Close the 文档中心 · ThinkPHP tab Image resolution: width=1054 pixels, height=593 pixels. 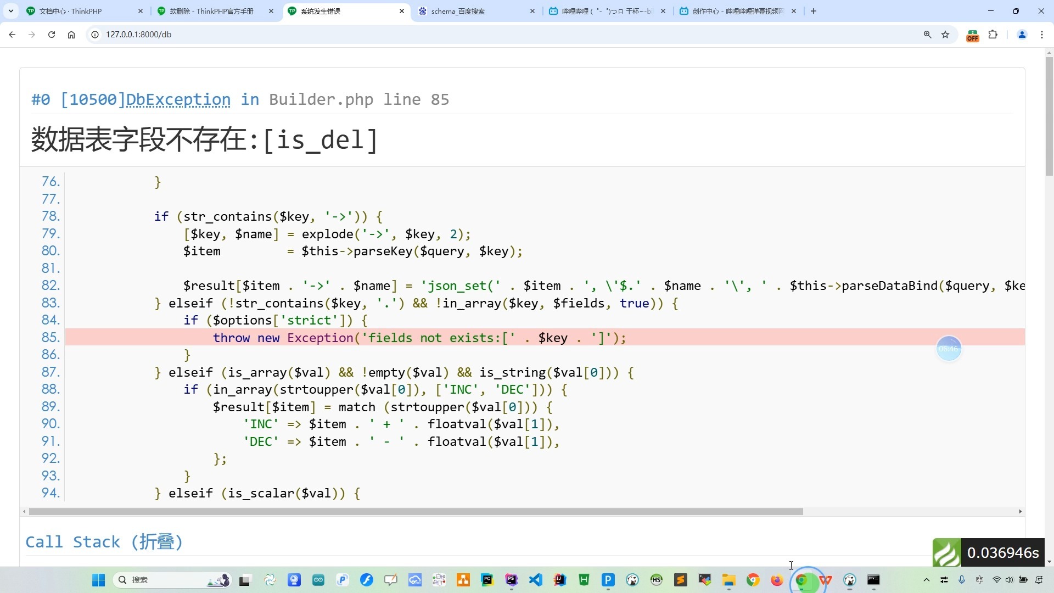(140, 11)
